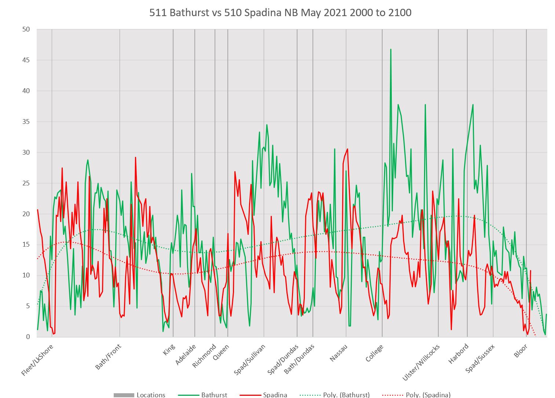
Task: Select the Queen location label
Action: coord(221,352)
